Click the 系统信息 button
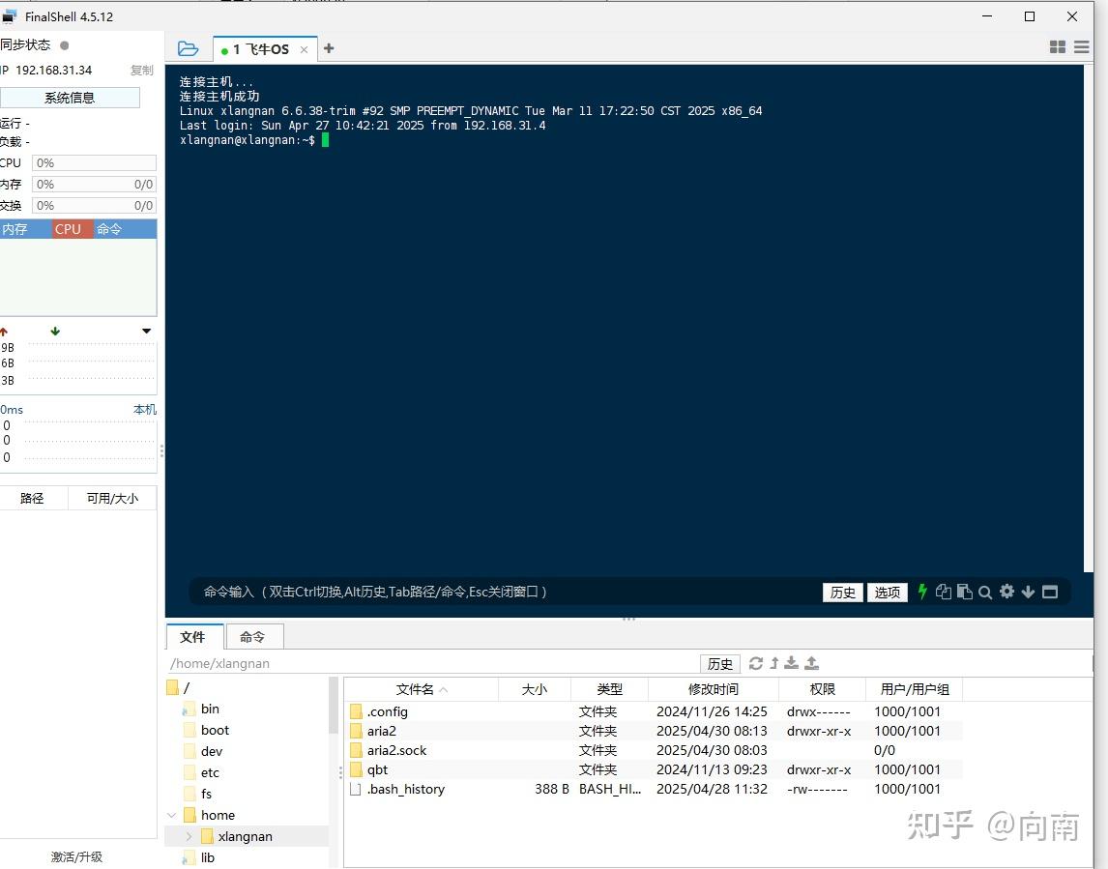The height and width of the screenshot is (869, 1108). (x=70, y=97)
